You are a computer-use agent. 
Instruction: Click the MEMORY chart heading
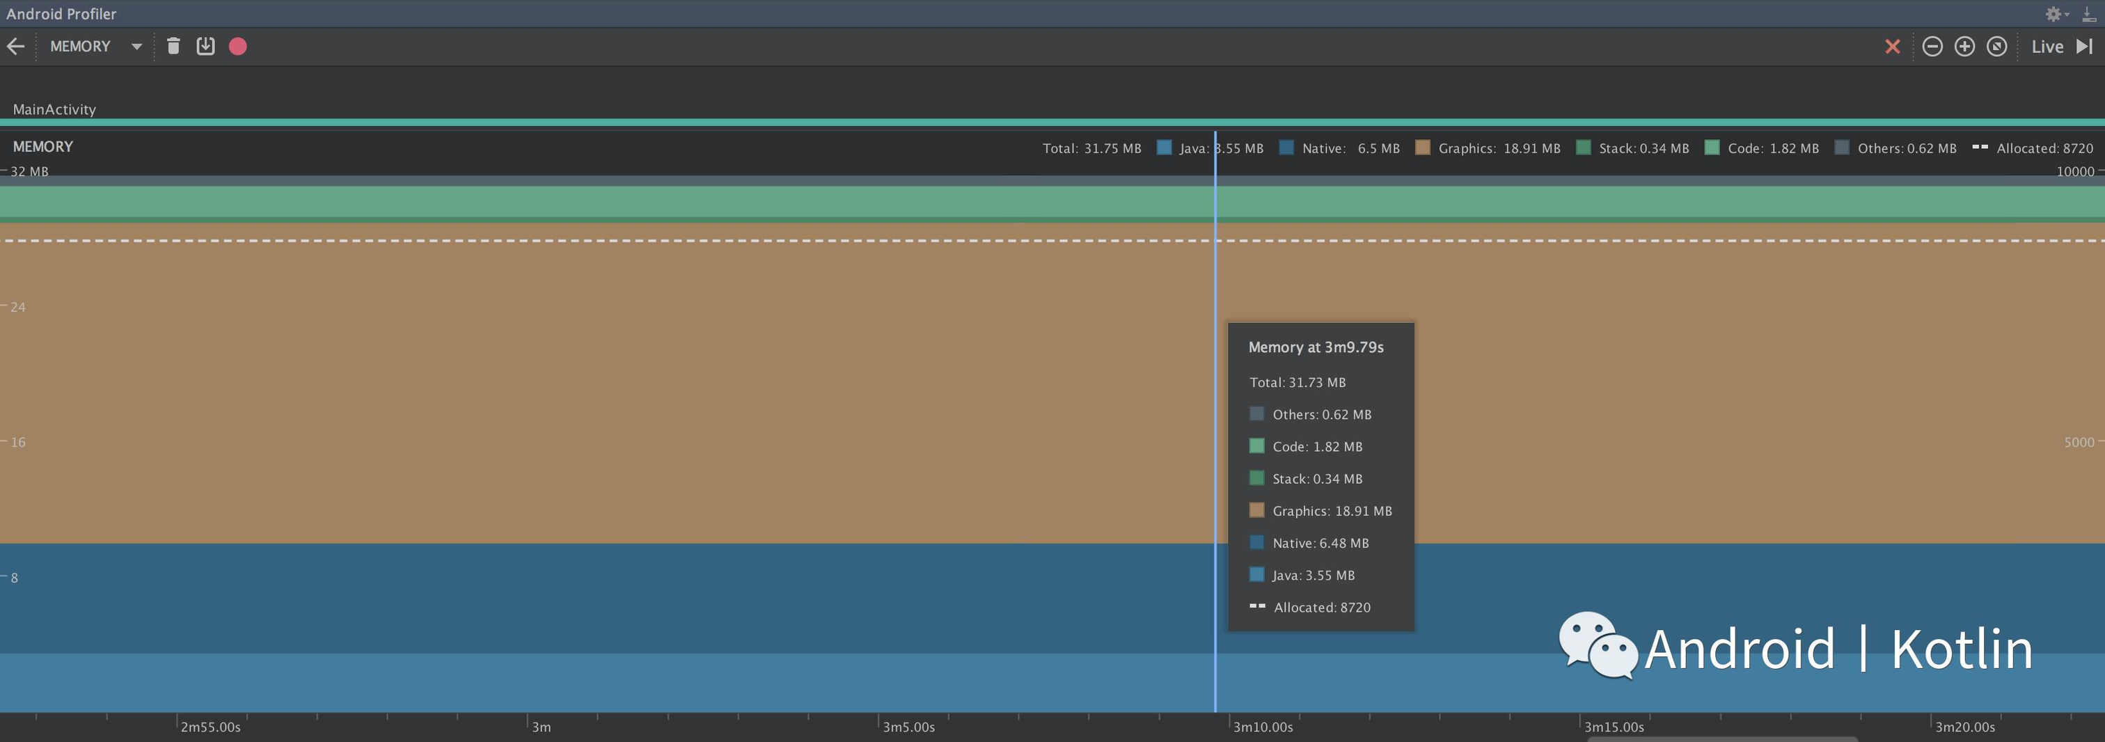point(42,146)
